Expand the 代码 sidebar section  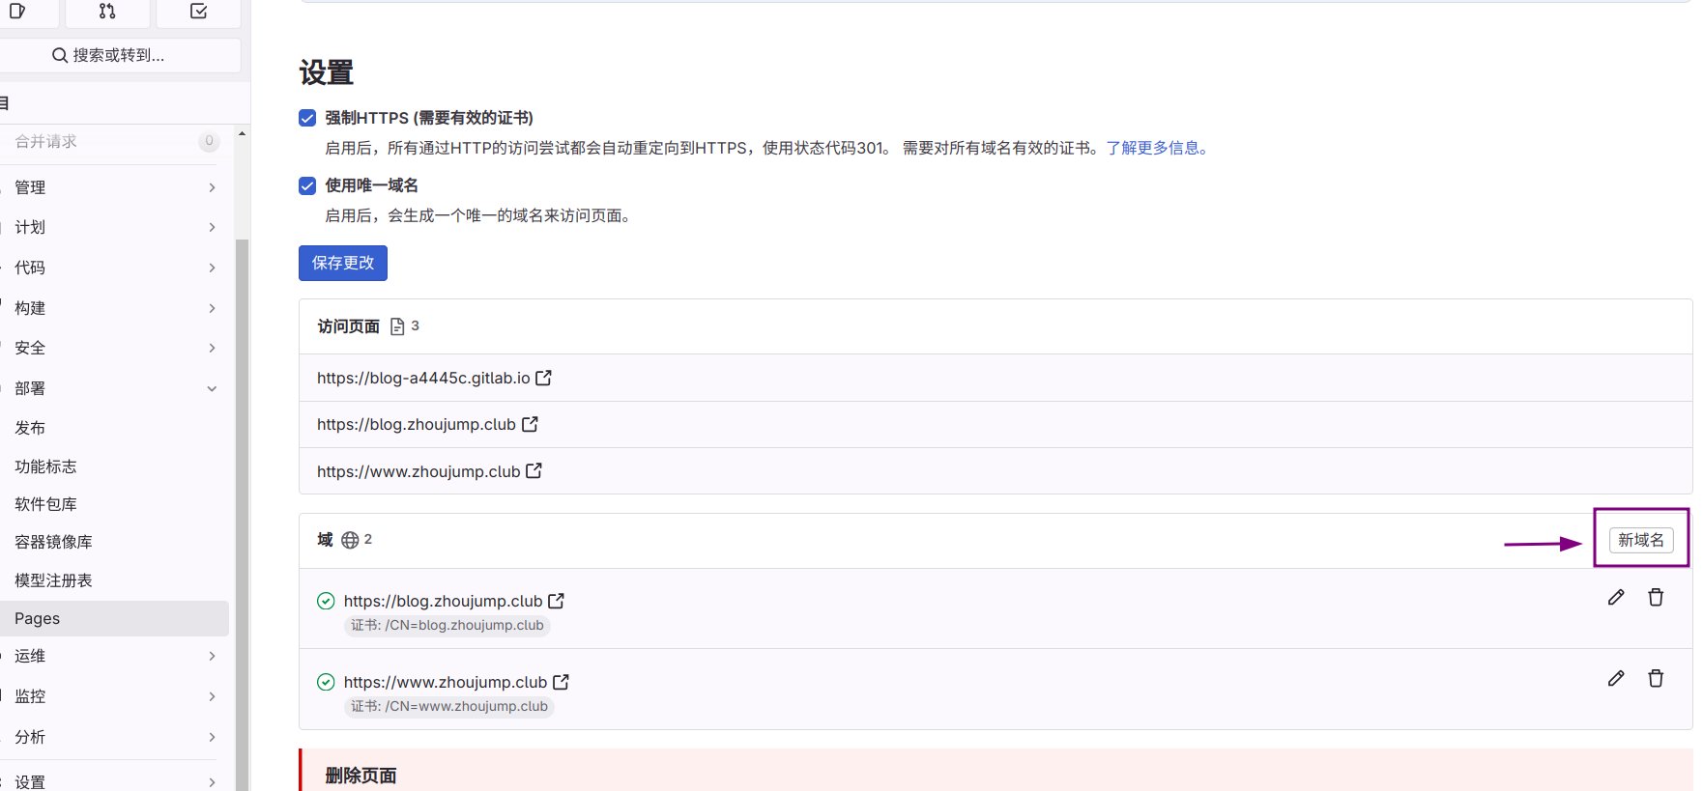(x=114, y=268)
